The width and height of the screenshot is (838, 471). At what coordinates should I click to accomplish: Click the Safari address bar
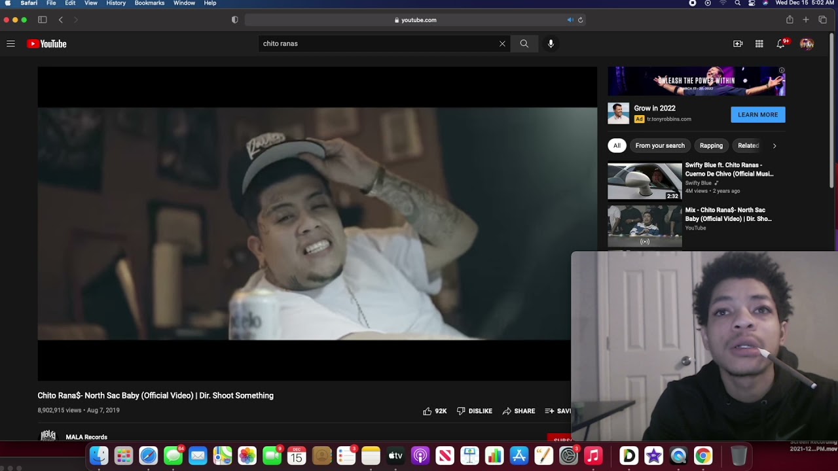pos(415,20)
